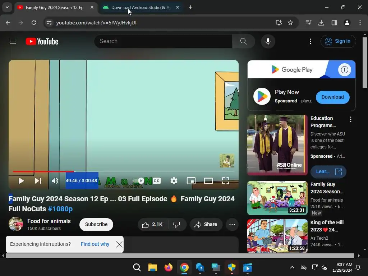Image resolution: width=368 pixels, height=276 pixels.
Task: Enter fullscreen mode
Action: click(x=226, y=181)
